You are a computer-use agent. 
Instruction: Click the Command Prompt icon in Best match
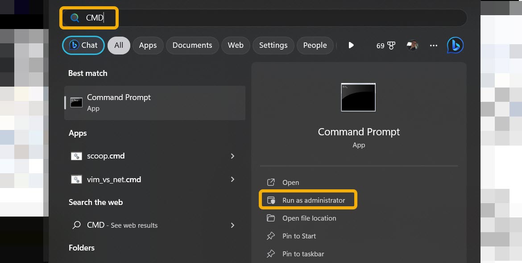pyautogui.click(x=76, y=102)
